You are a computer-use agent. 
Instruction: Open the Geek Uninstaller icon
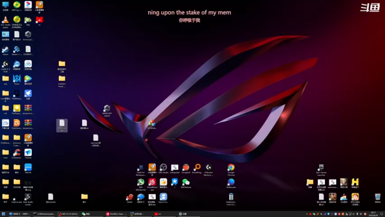coord(231,199)
